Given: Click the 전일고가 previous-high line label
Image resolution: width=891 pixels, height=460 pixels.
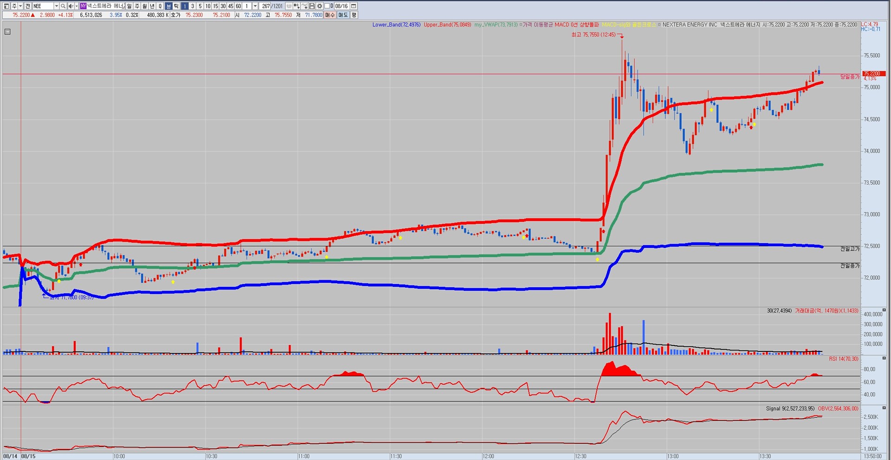Looking at the screenshot, I should 850,249.
